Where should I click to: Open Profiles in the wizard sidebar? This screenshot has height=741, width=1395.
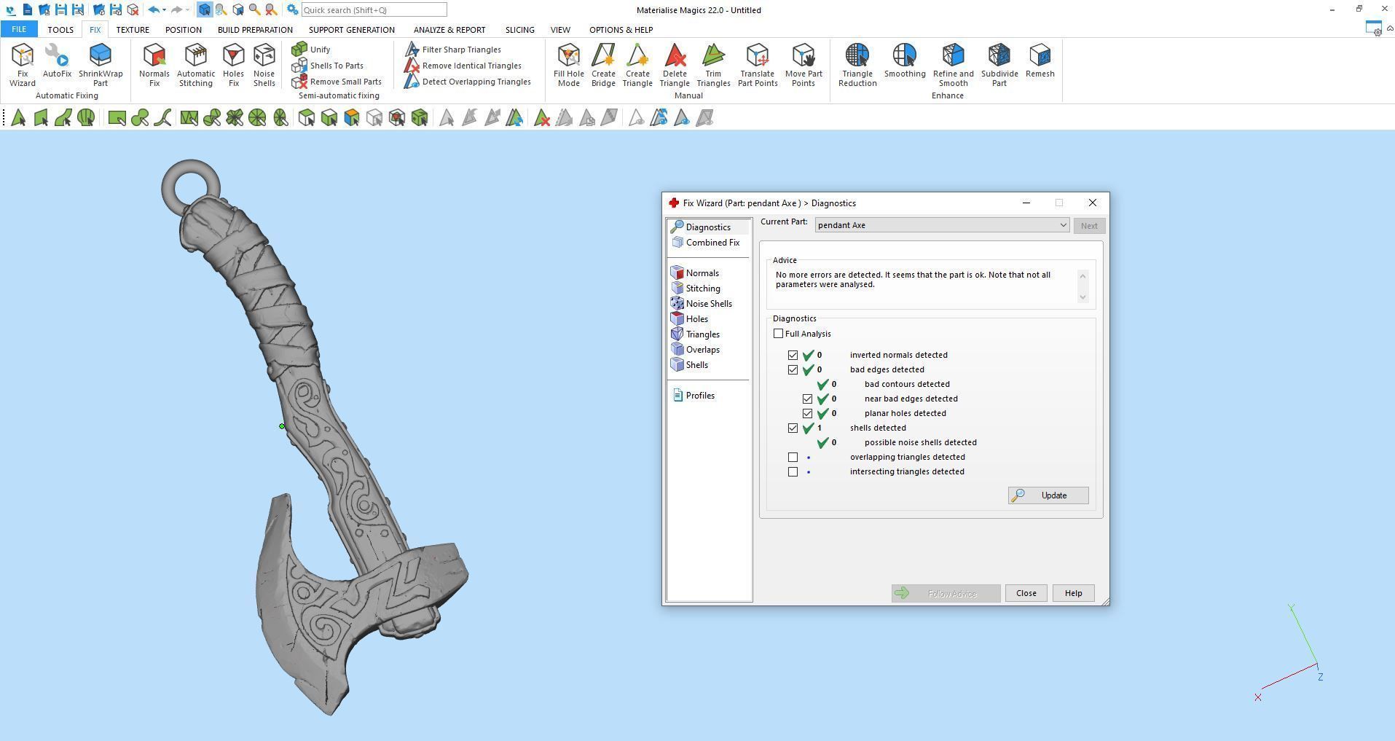coord(693,396)
